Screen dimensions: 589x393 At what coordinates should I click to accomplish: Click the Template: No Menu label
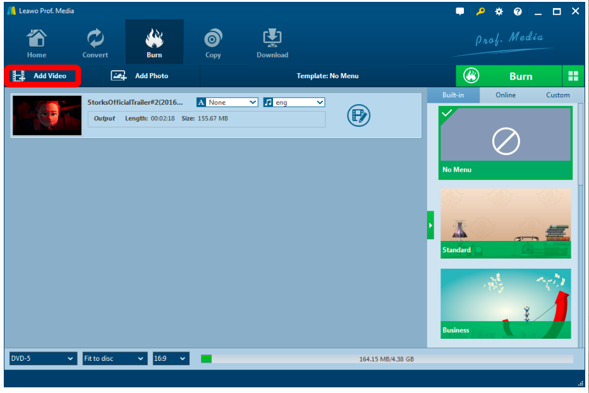tap(327, 76)
